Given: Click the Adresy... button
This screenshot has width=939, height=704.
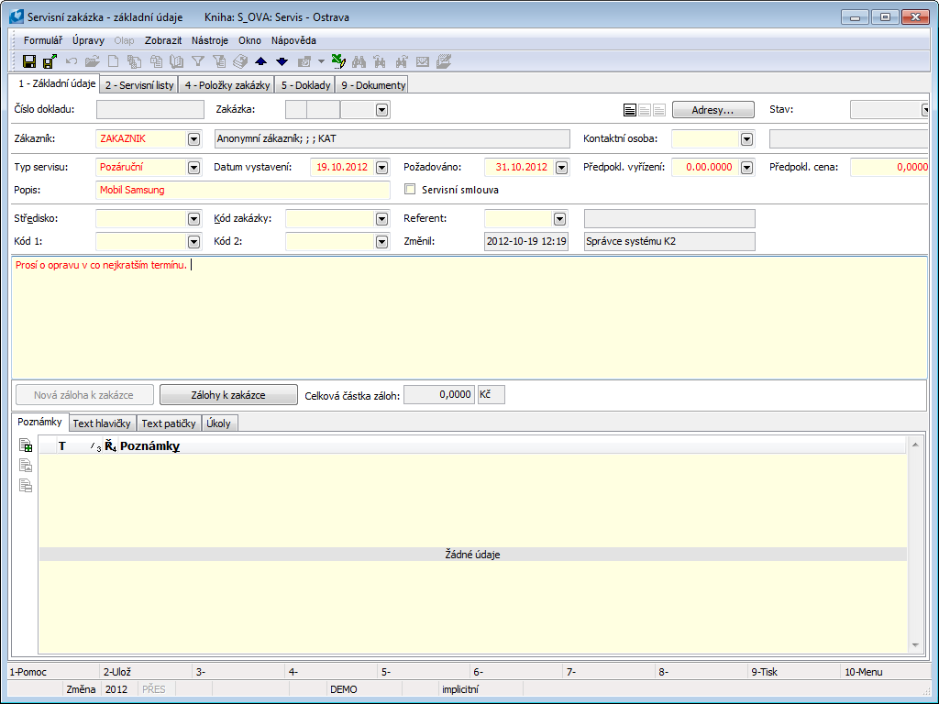Looking at the screenshot, I should coord(713,110).
